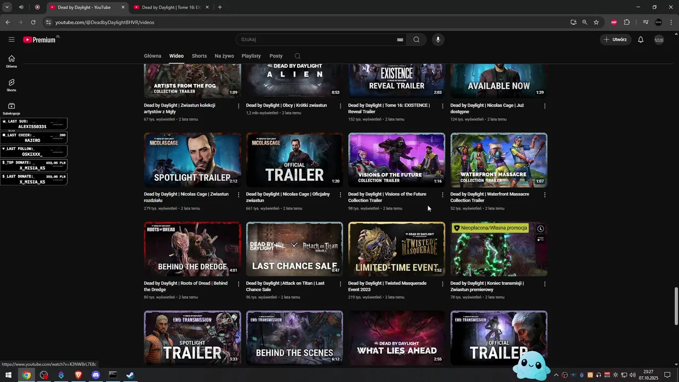The image size is (679, 382).
Task: Open the Chrome extensions puzzle icon
Action: (x=627, y=22)
